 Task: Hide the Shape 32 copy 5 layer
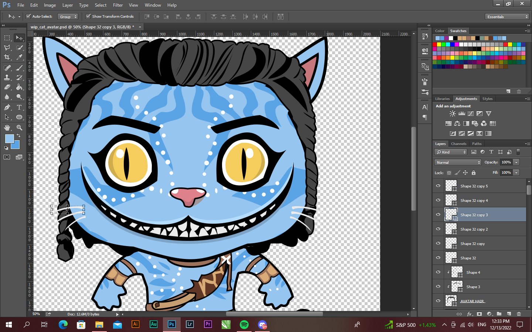pos(438,186)
